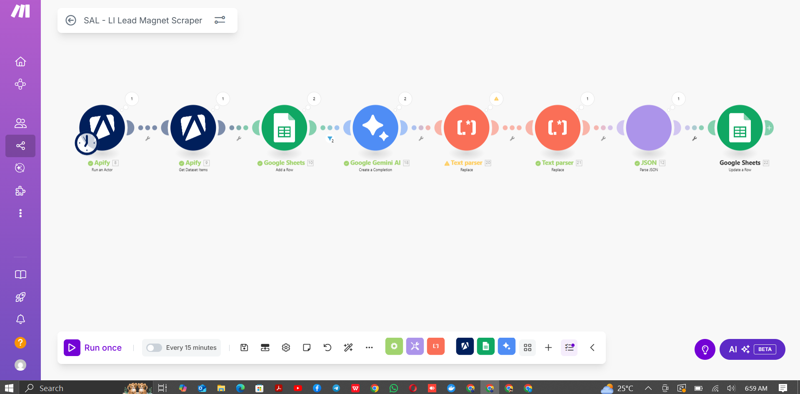Go to Home in the sidebar
The width and height of the screenshot is (800, 394).
[x=20, y=62]
